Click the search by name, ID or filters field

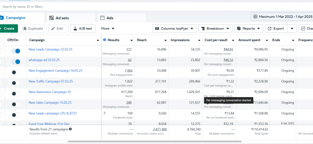157,7
